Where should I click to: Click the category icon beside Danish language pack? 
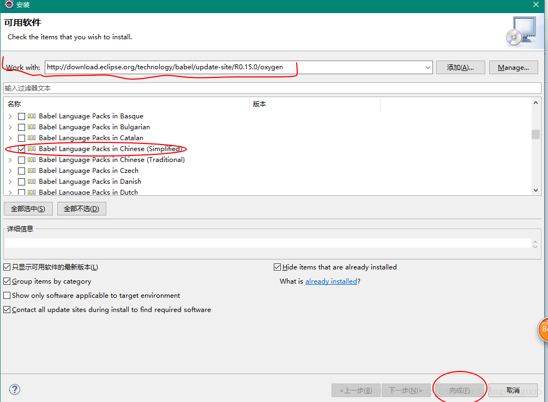point(32,182)
